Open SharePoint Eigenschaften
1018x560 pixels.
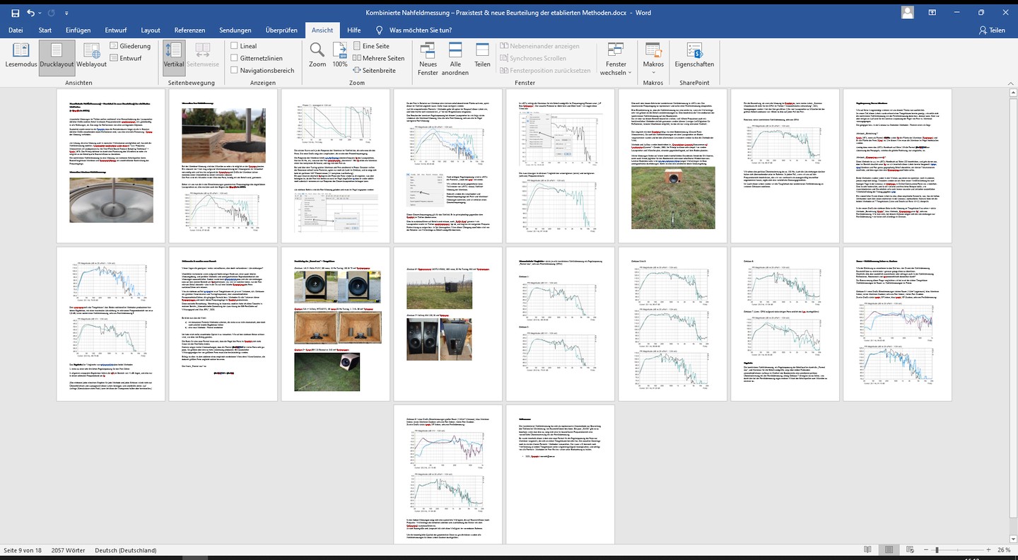[694, 54]
